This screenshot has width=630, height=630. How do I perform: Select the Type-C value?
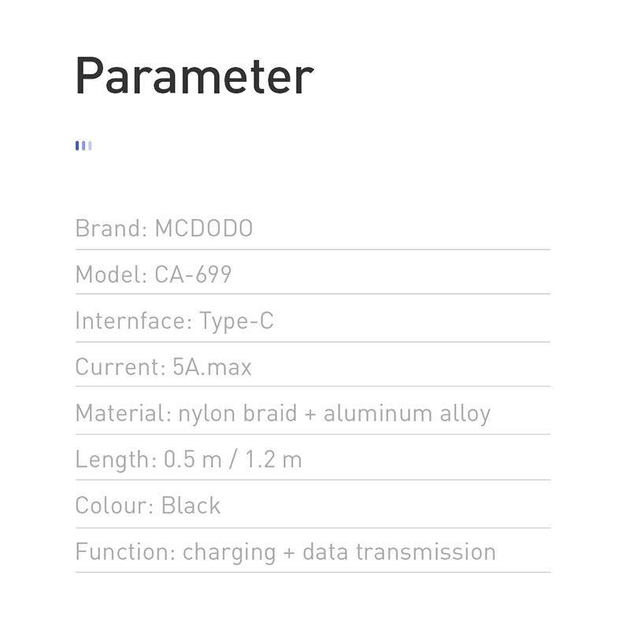[236, 321]
